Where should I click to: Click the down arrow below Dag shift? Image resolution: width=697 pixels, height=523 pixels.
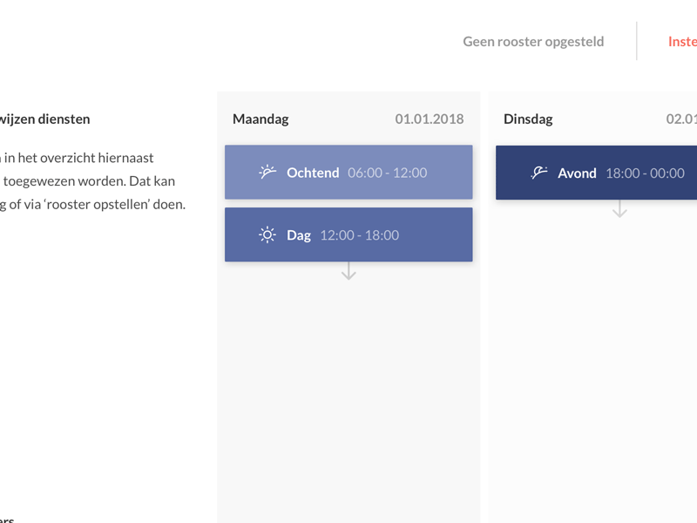click(x=348, y=271)
